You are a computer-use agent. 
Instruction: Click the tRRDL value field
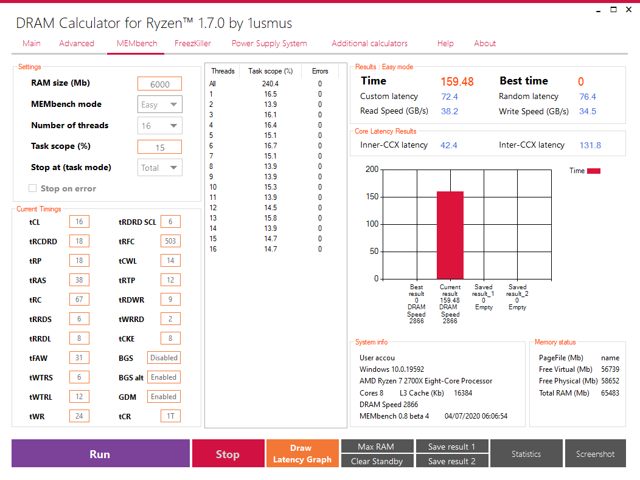(79, 338)
